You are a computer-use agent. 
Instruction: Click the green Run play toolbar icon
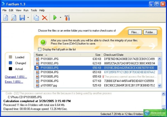point(55,18)
